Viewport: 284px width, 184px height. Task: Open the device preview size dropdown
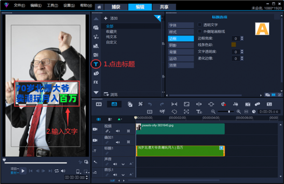coord(78,172)
